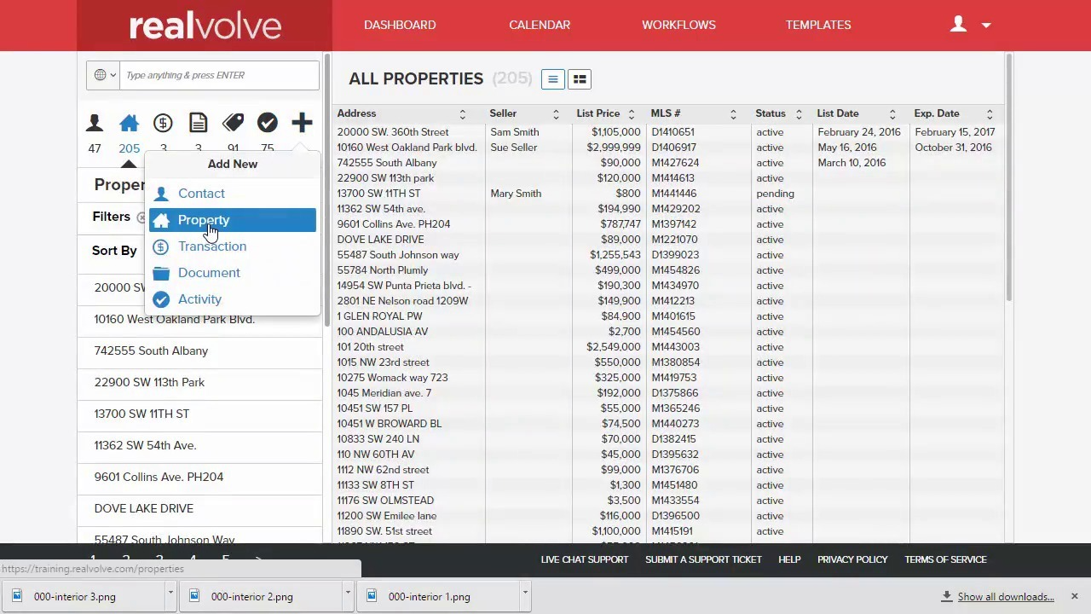Click the user profile icon
The width and height of the screenshot is (1091, 614).
point(959,25)
